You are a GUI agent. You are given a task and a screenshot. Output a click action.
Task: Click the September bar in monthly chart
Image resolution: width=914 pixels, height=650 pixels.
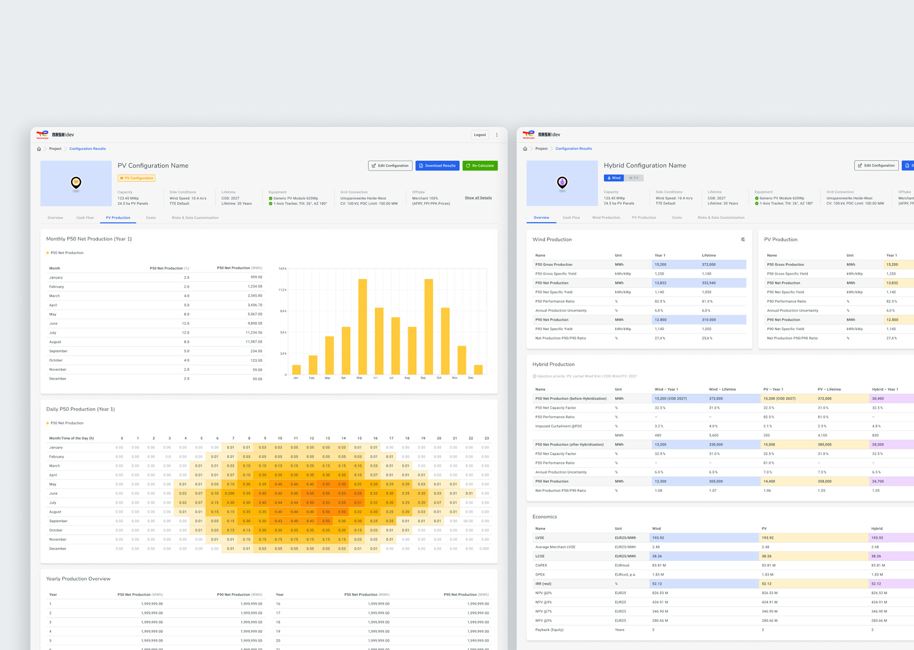428,326
